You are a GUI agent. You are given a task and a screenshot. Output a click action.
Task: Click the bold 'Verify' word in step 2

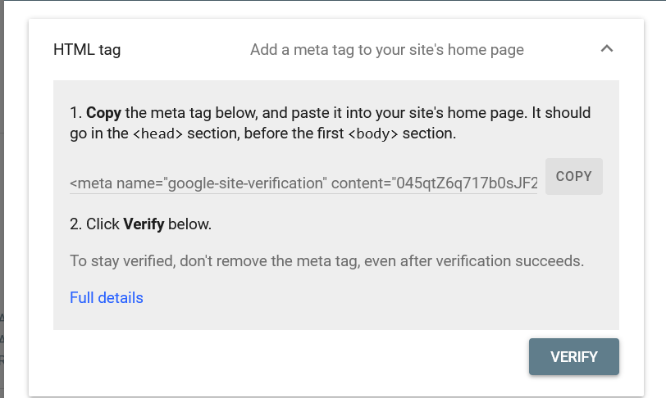coord(143,224)
